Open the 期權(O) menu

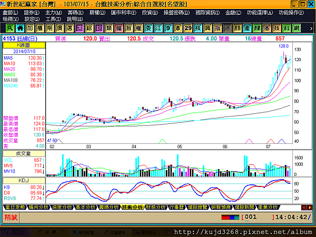coord(97,13)
